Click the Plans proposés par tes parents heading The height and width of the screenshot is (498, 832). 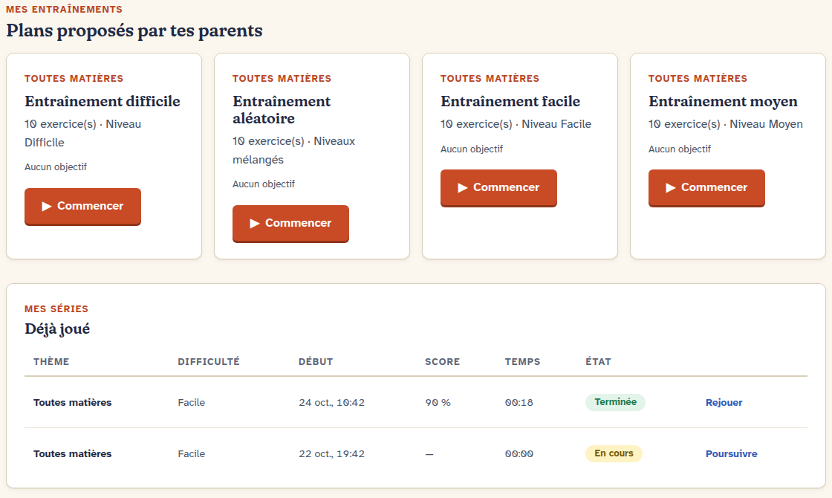134,30
